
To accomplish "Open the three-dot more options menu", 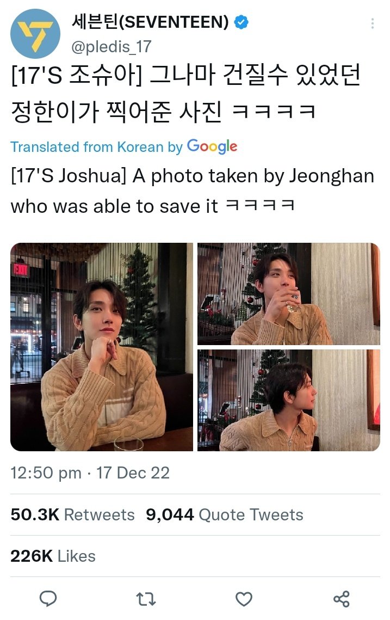I will click(x=372, y=23).
